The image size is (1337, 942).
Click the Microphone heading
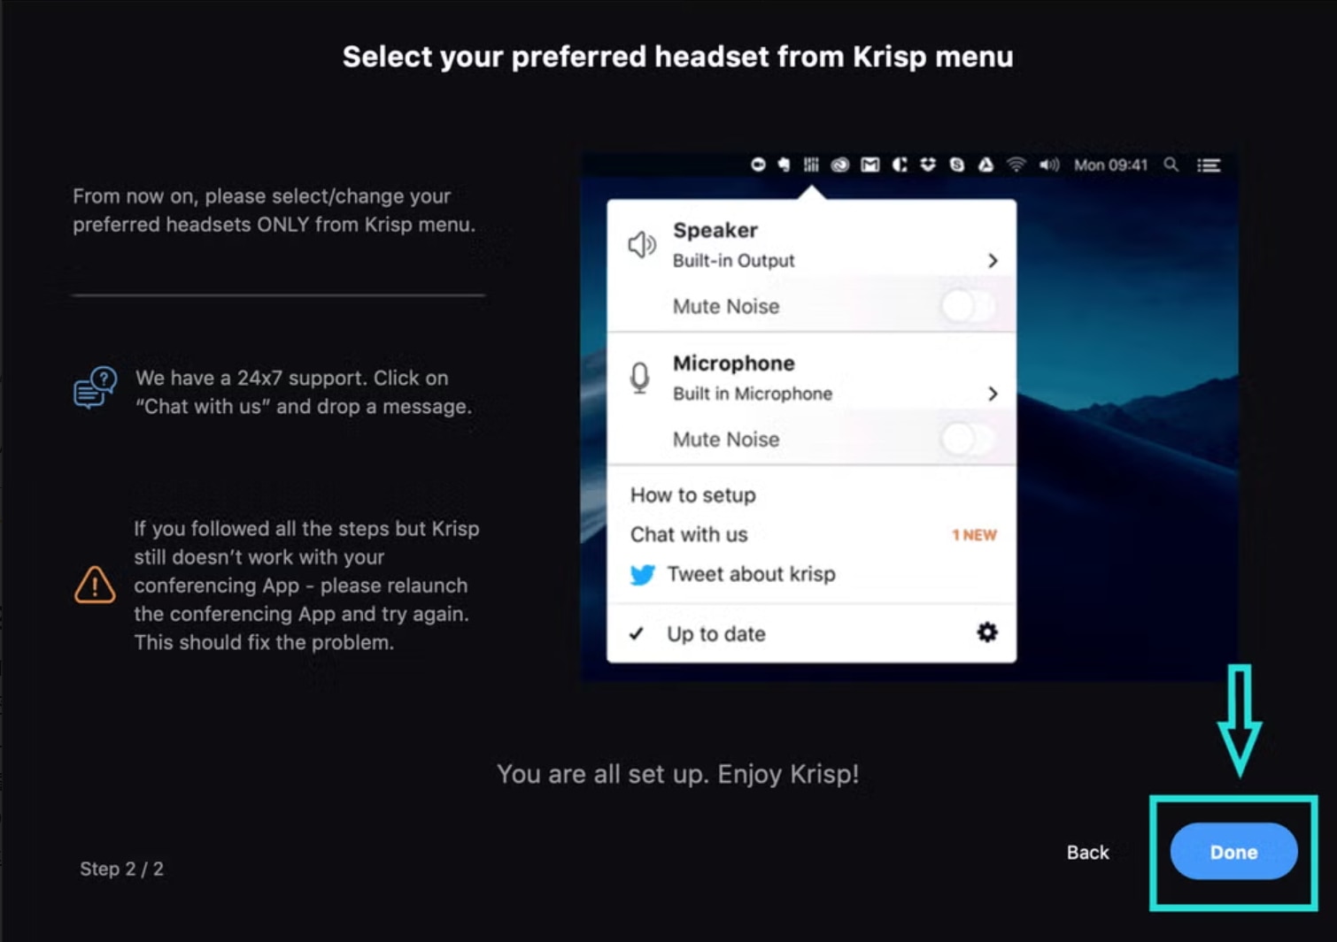pos(734,363)
